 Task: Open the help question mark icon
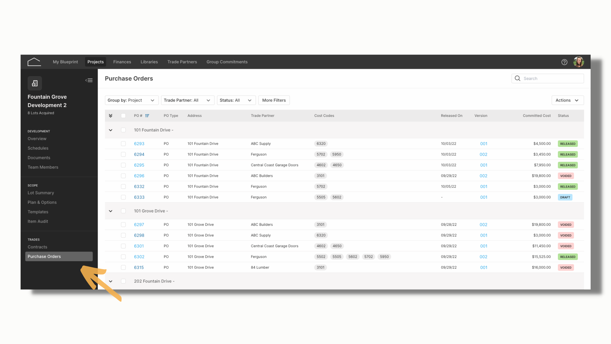(564, 62)
